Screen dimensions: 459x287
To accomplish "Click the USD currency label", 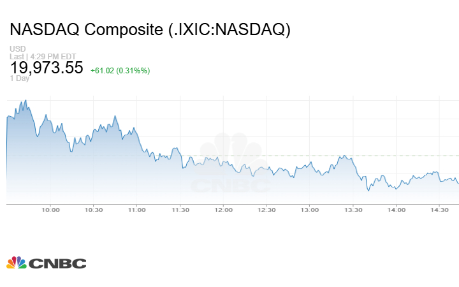I will click(17, 49).
